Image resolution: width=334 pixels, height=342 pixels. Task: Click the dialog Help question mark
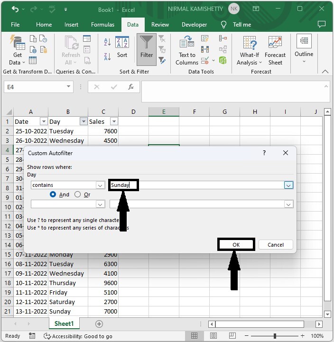(264, 153)
